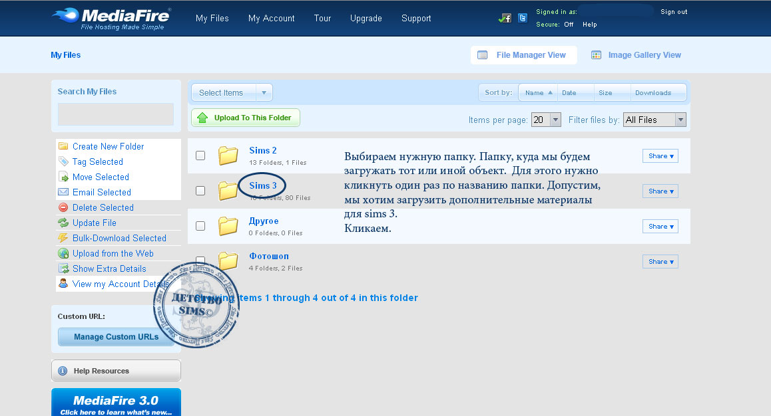Click the View my Account Details person icon
This screenshot has height=416, width=771.
tap(63, 284)
